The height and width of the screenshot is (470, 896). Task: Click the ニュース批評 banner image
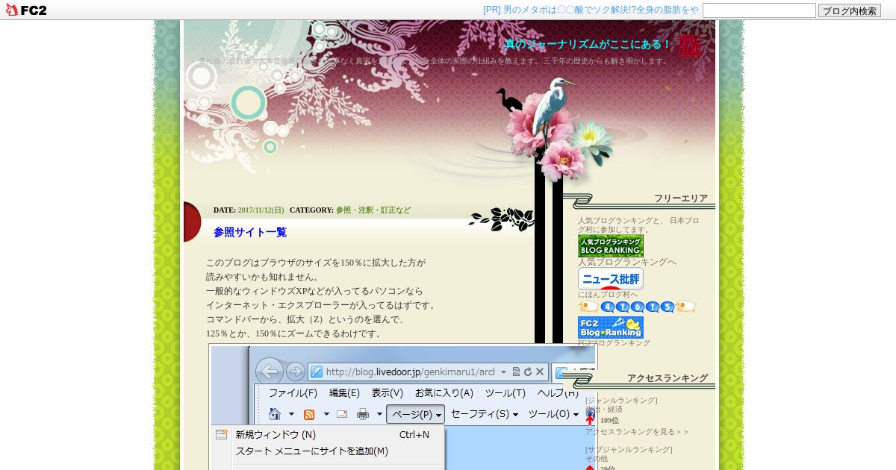611,279
